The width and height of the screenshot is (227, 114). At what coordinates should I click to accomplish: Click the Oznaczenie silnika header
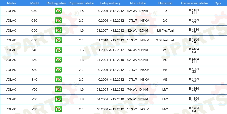[x=194, y=3]
